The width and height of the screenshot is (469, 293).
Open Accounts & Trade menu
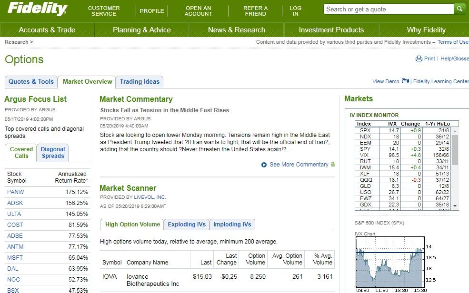tap(47, 29)
